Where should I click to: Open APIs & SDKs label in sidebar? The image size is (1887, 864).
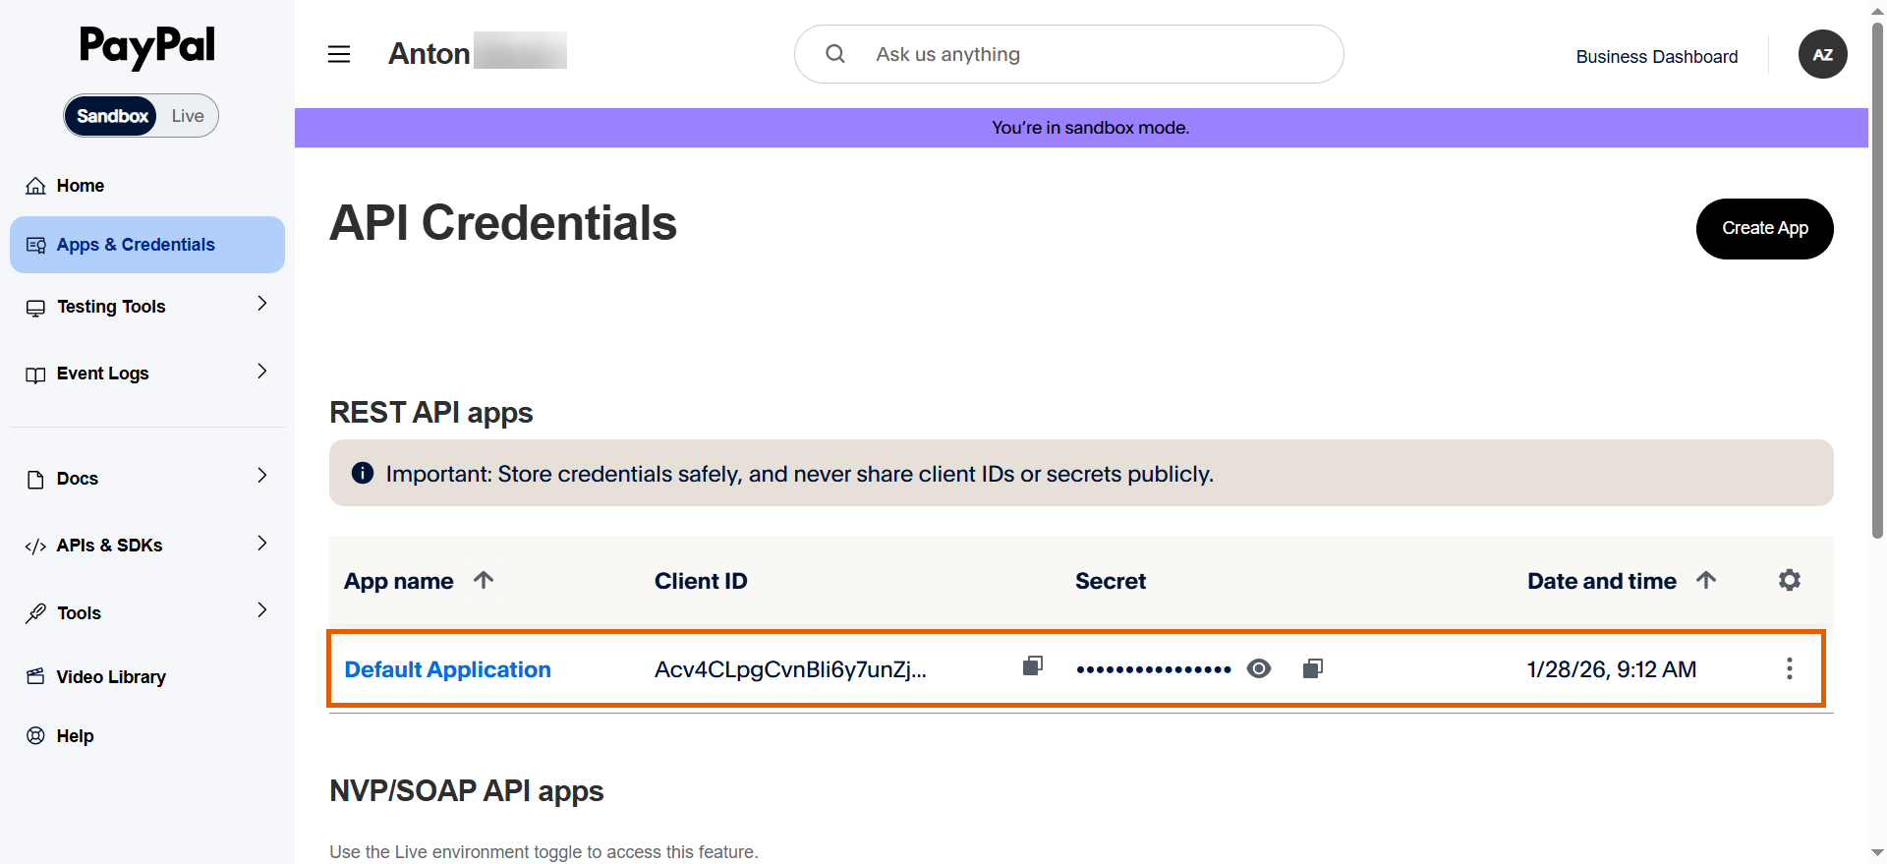(x=109, y=546)
